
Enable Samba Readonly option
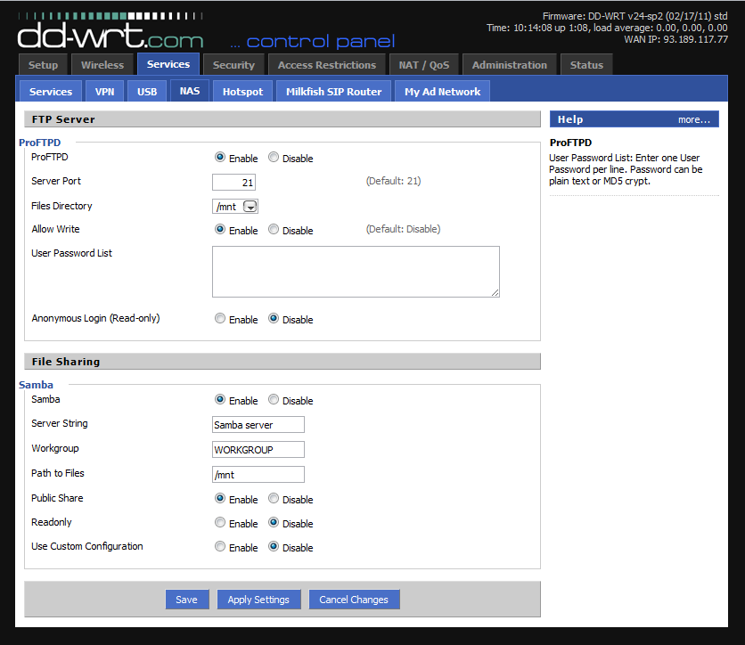pyautogui.click(x=220, y=523)
